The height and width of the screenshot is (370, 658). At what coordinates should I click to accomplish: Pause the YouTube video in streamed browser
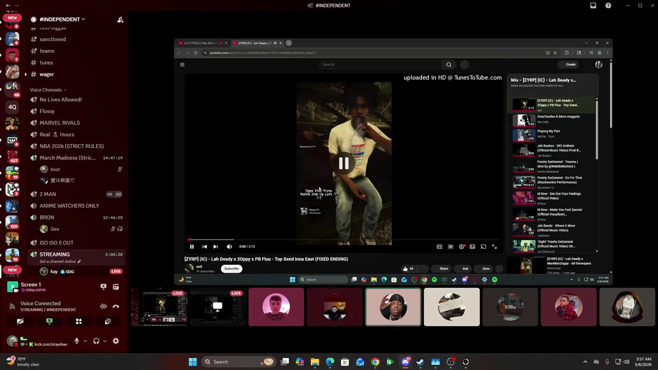tap(192, 247)
